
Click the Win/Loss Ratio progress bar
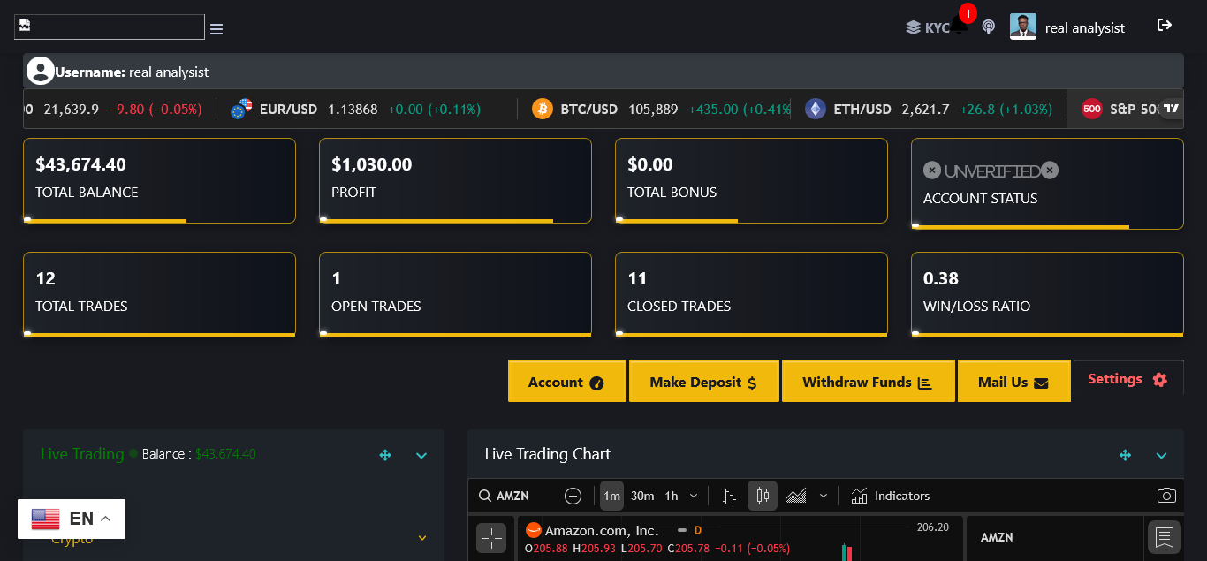(1047, 335)
